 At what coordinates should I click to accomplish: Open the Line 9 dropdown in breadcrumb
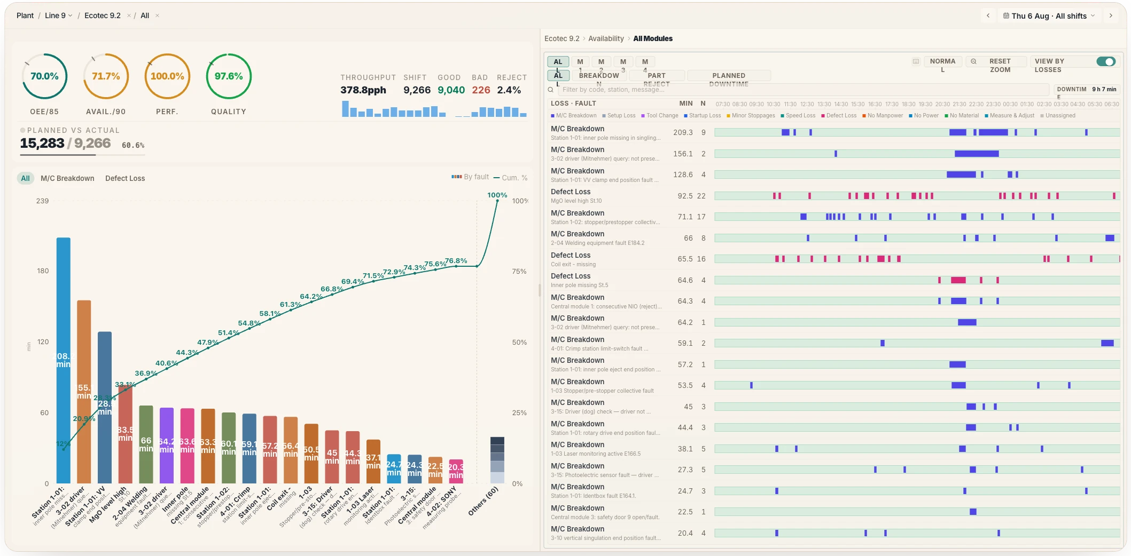tap(58, 15)
